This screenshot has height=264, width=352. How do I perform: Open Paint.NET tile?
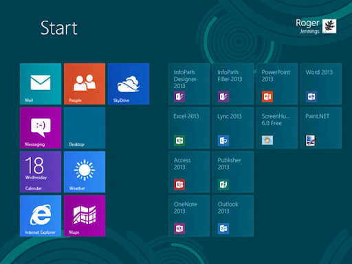pyautogui.click(x=321, y=128)
